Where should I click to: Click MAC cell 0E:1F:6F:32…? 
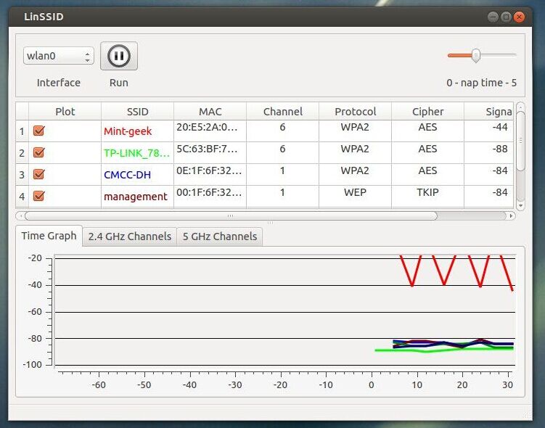pos(210,174)
